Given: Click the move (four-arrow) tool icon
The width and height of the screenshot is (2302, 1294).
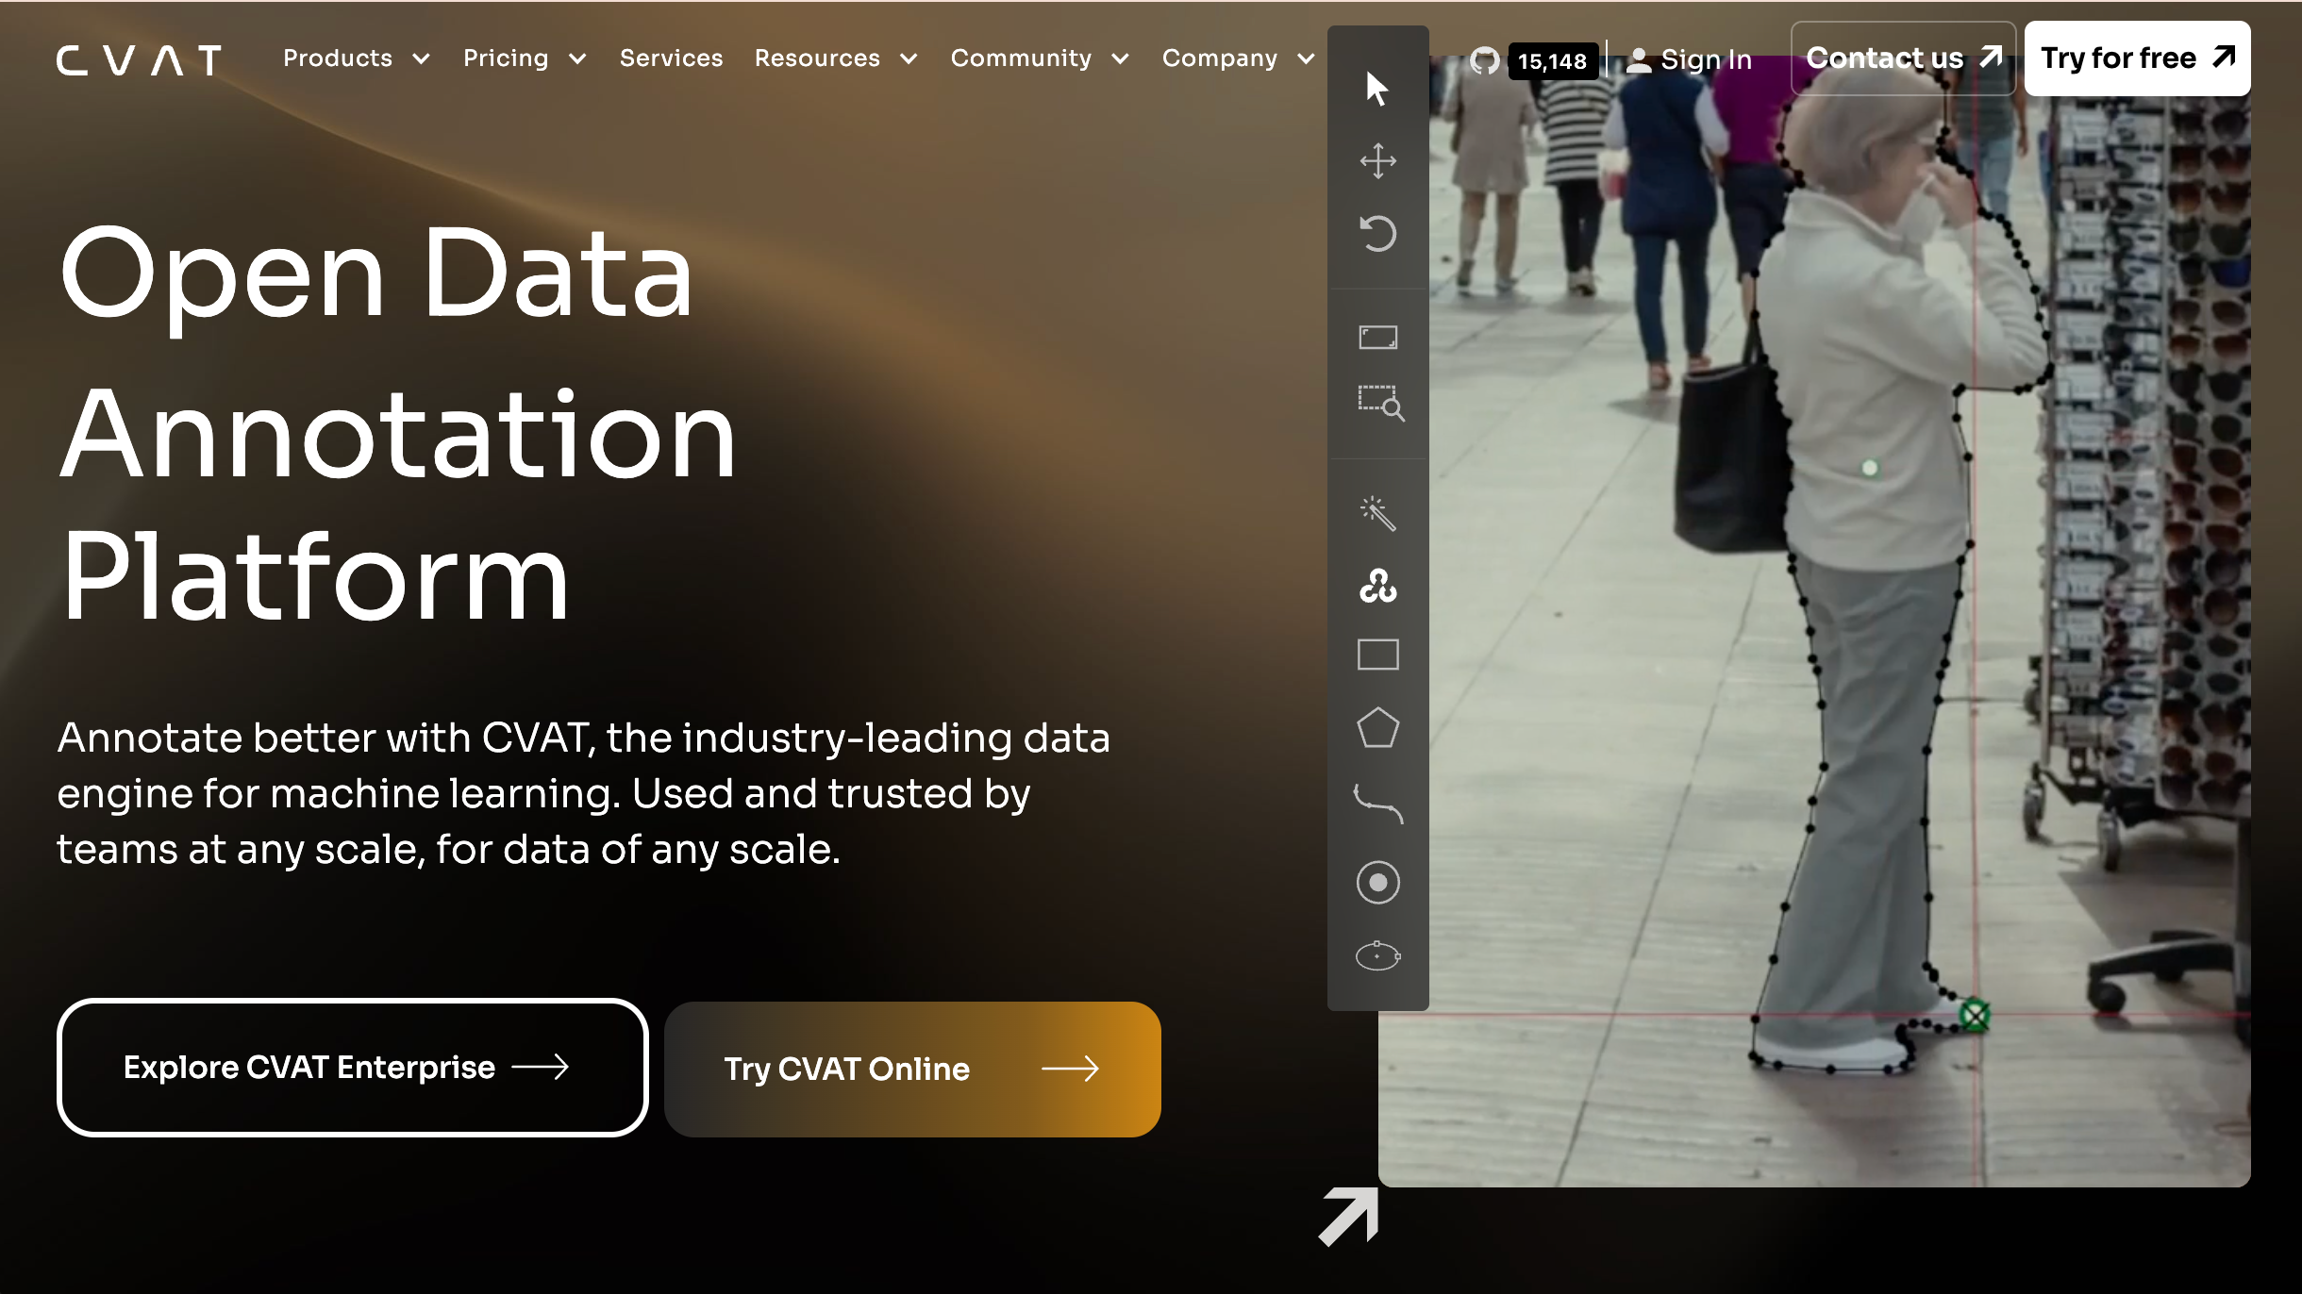Looking at the screenshot, I should click(x=1377, y=161).
